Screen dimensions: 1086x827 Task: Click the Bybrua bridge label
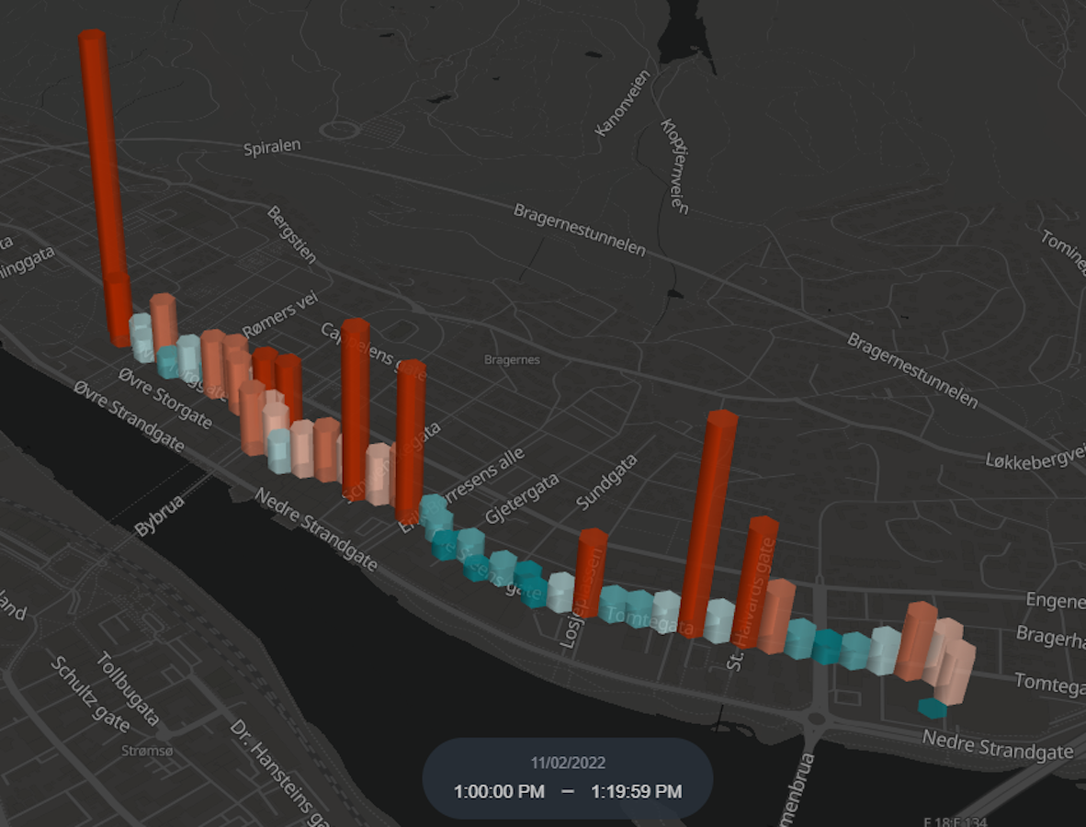click(160, 515)
